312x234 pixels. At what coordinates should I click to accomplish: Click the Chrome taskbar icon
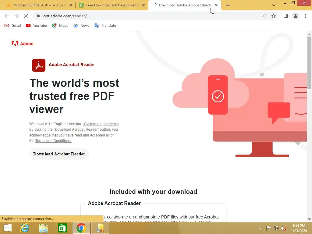[81, 228]
